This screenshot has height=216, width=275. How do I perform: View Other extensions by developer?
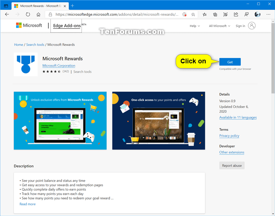(x=232, y=152)
